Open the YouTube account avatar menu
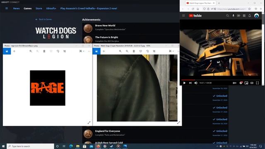Viewport: 265px width, 149px height. click(257, 16)
